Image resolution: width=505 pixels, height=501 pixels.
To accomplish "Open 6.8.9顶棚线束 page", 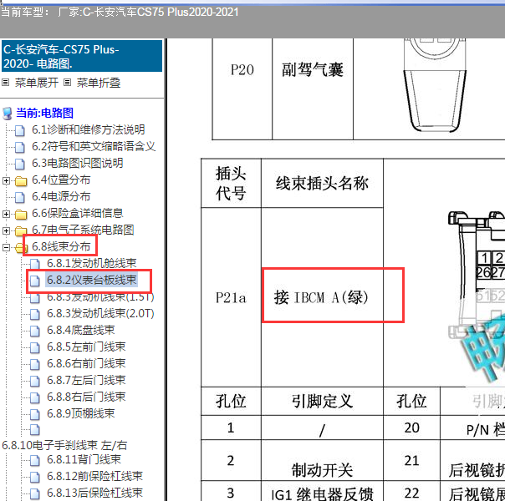I will [80, 413].
